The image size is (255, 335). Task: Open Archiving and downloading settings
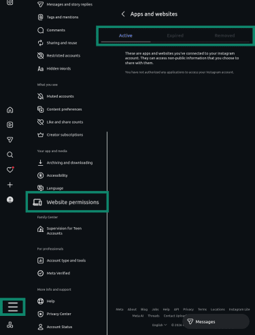coord(65,162)
